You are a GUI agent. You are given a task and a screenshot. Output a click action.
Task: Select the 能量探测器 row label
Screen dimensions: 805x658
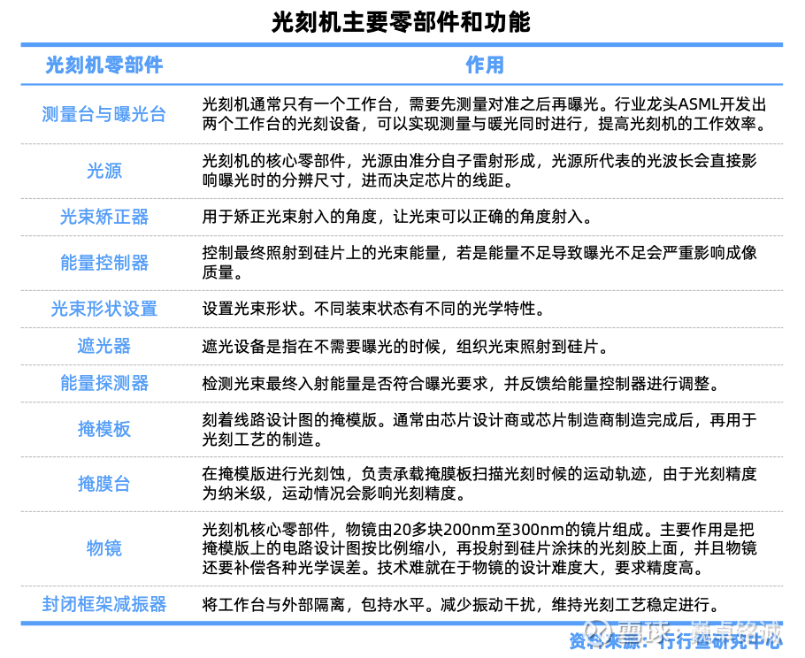click(104, 383)
